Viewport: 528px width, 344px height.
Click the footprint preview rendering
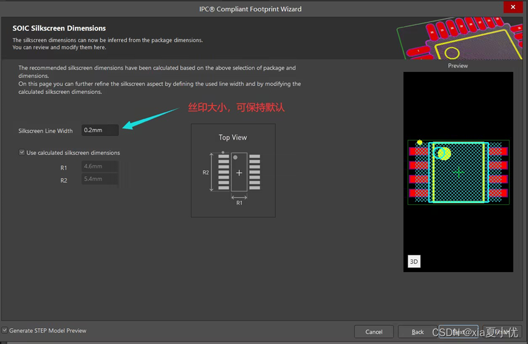[x=458, y=172]
